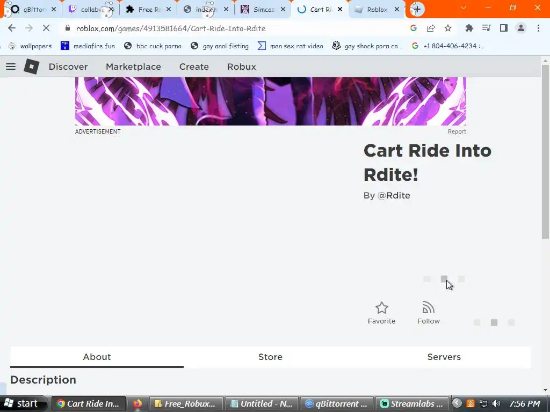Screen dimensions: 550x412
Task: Open Marketplace in Roblox navigation
Action: tap(133, 67)
